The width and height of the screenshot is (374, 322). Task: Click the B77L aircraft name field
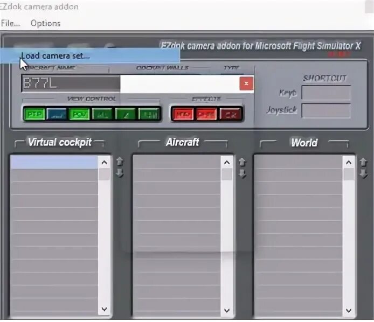[x=71, y=83]
